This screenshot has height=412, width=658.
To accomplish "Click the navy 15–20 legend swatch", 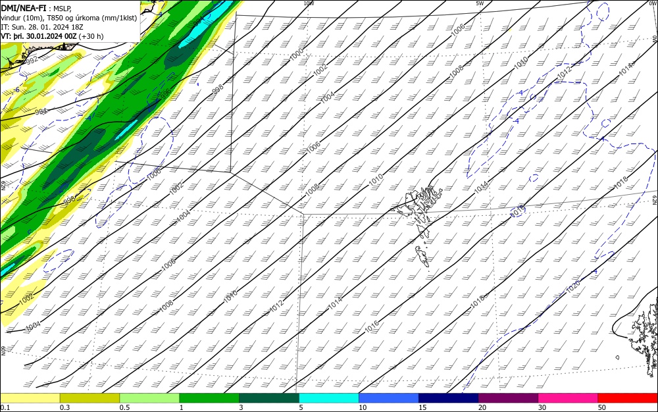I will (449, 398).
